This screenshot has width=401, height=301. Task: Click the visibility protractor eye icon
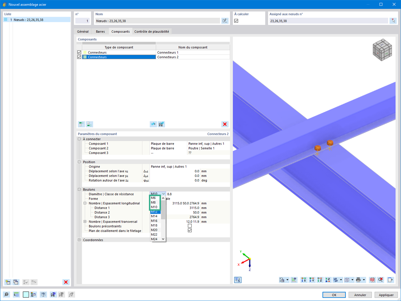point(294,280)
